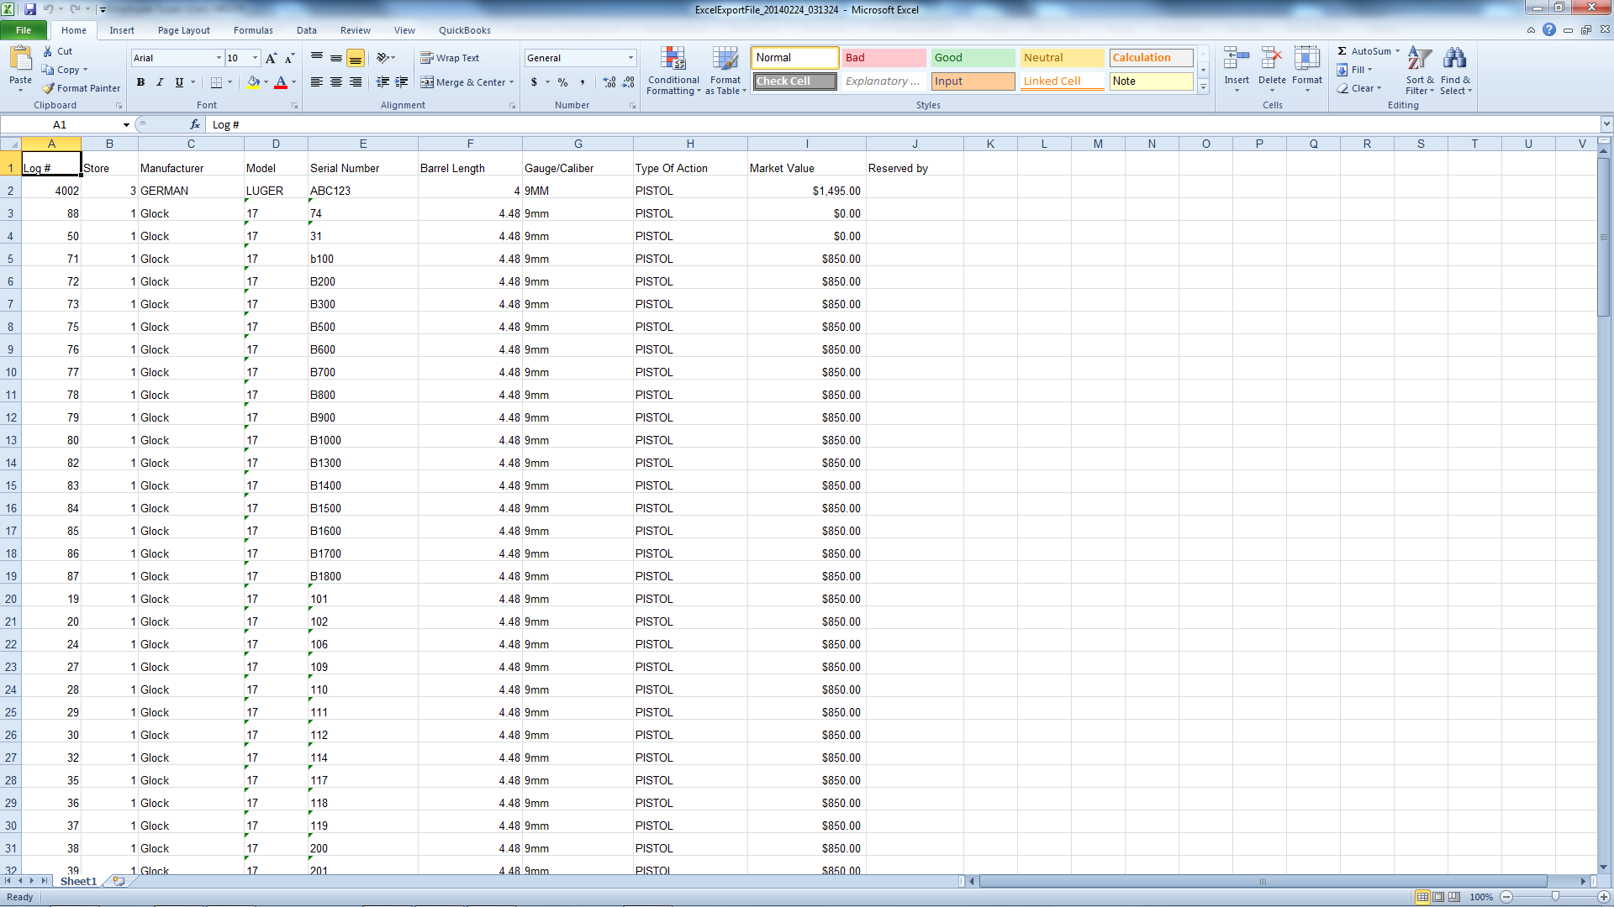1614x907 pixels.
Task: Switch to the QuickBooks tab
Action: tap(465, 30)
